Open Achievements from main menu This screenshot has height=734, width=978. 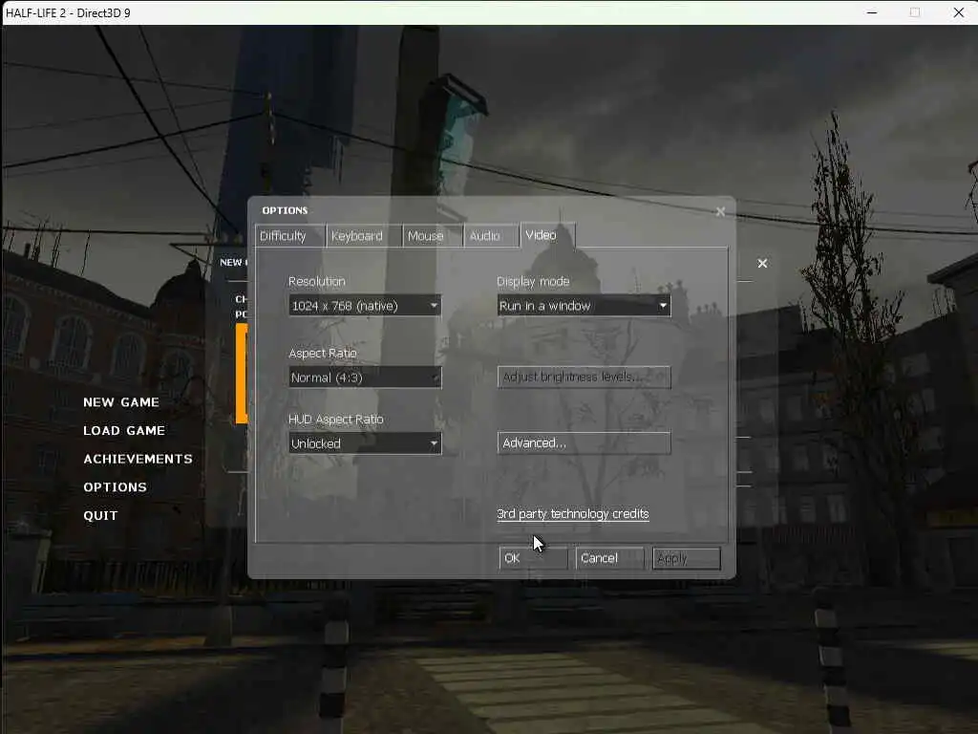138,459
